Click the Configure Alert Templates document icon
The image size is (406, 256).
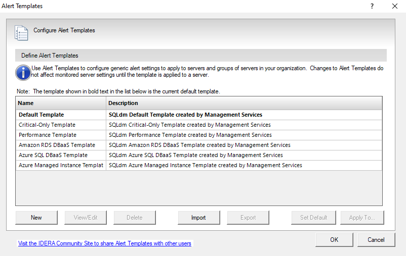[21, 32]
